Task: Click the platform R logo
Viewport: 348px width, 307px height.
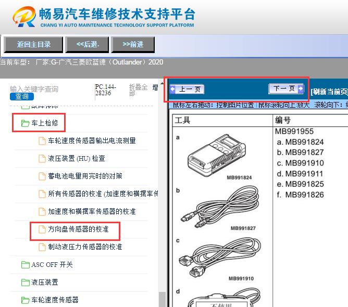Action: (24, 17)
